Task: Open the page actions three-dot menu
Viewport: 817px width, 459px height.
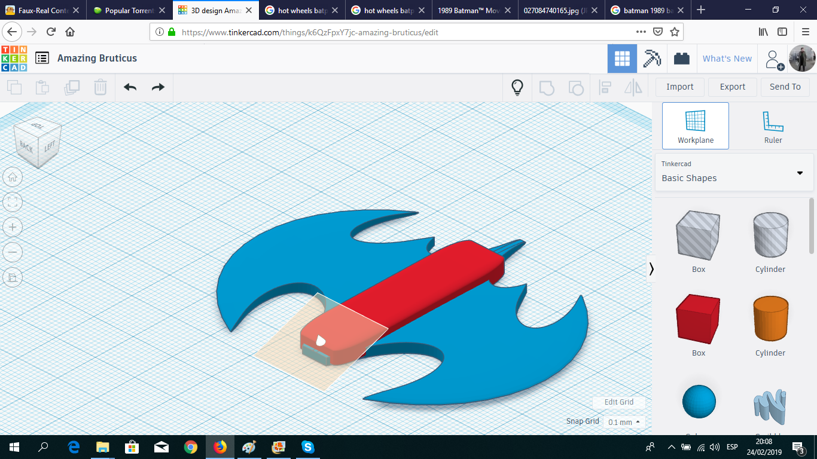Action: click(641, 32)
